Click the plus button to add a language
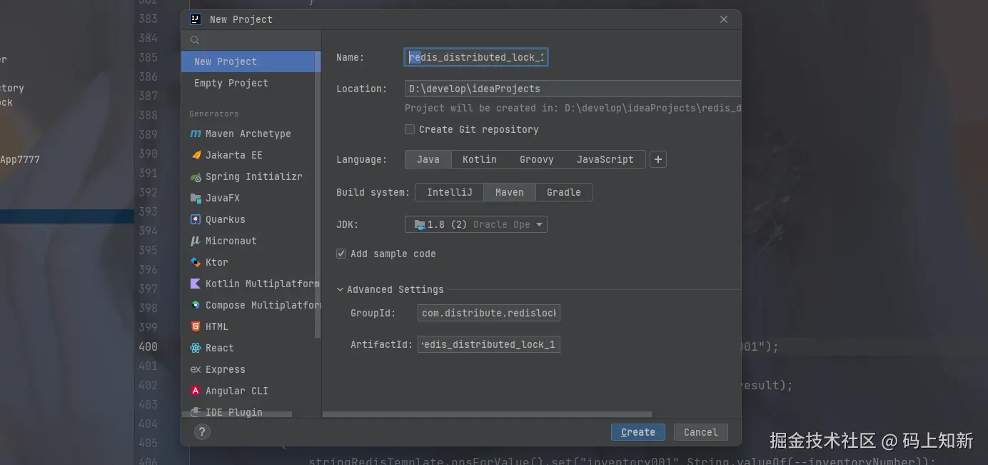988x465 pixels. 658,159
